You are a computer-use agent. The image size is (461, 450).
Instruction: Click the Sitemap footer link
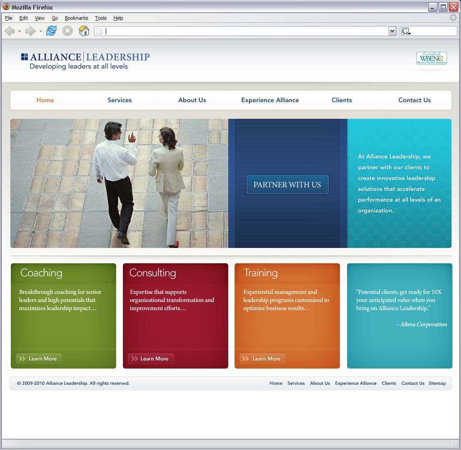click(437, 383)
